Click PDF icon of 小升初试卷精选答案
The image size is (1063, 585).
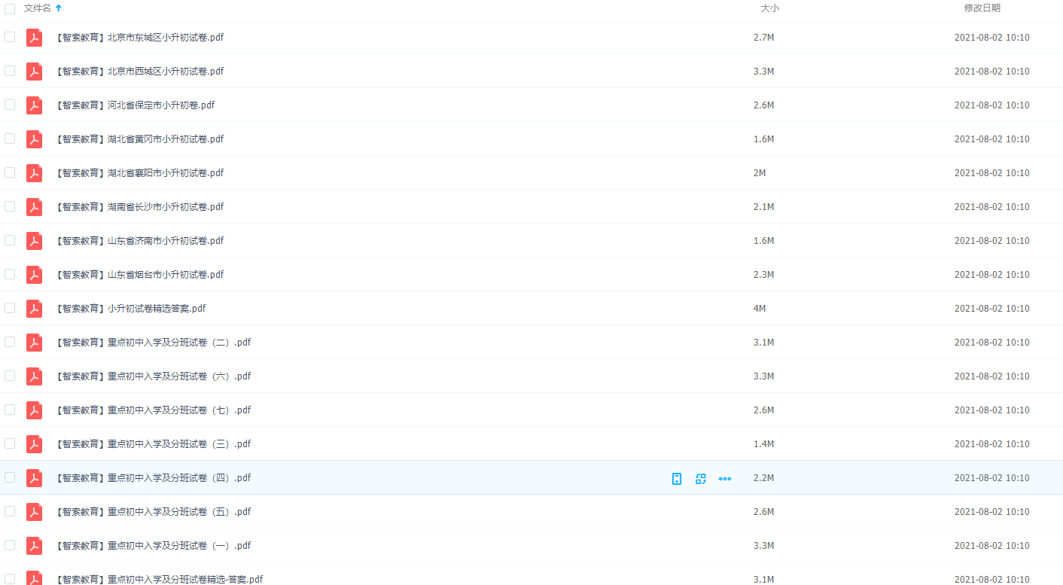tap(34, 309)
